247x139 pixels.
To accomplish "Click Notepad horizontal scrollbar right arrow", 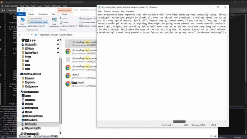I will point(225,122).
